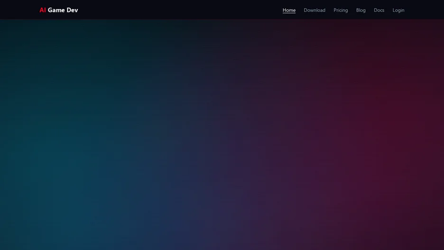Open the Docs page

379,10
